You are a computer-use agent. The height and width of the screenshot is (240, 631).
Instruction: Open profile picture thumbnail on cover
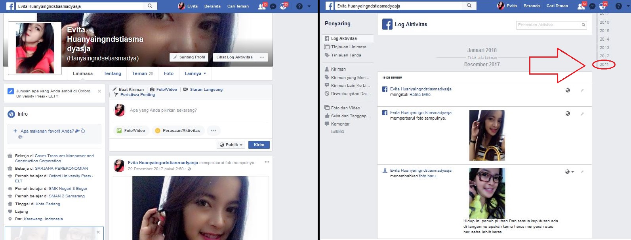coord(35,48)
